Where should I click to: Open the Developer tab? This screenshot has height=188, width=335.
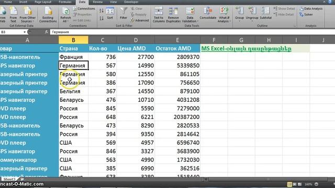click(131, 2)
